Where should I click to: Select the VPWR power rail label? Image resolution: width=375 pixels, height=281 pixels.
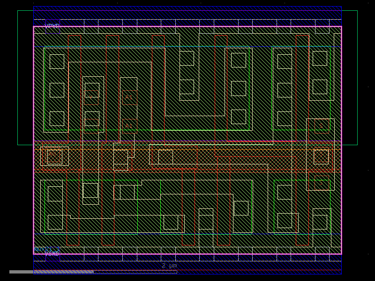[52, 24]
